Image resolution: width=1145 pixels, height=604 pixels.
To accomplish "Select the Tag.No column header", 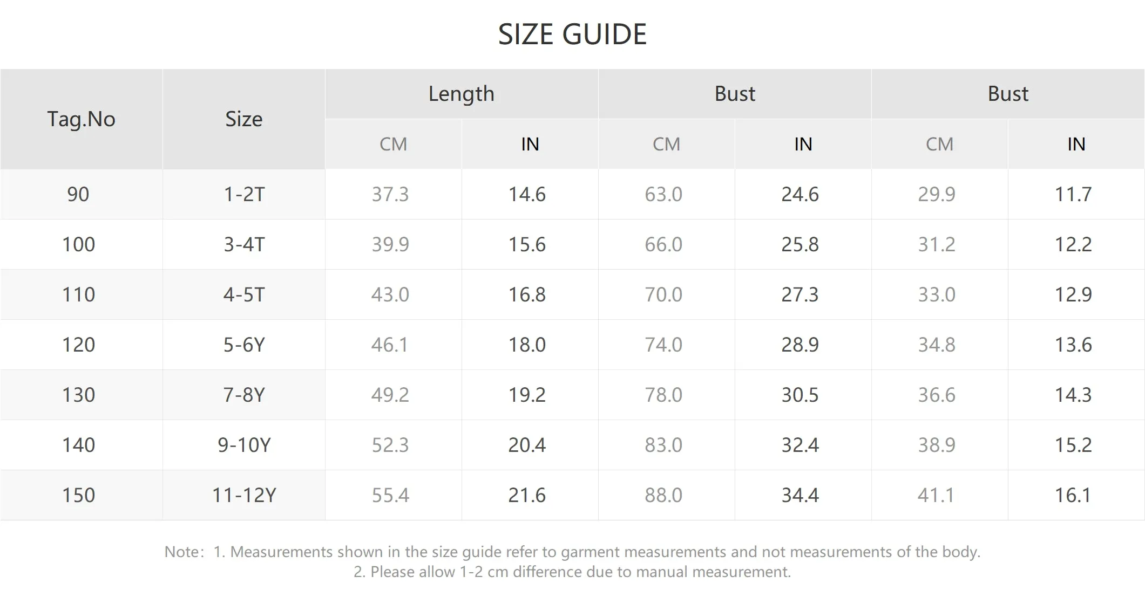I will (x=82, y=119).
